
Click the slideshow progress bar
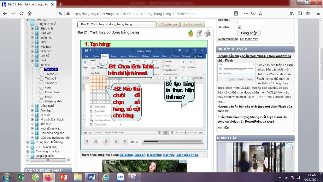(173, 141)
